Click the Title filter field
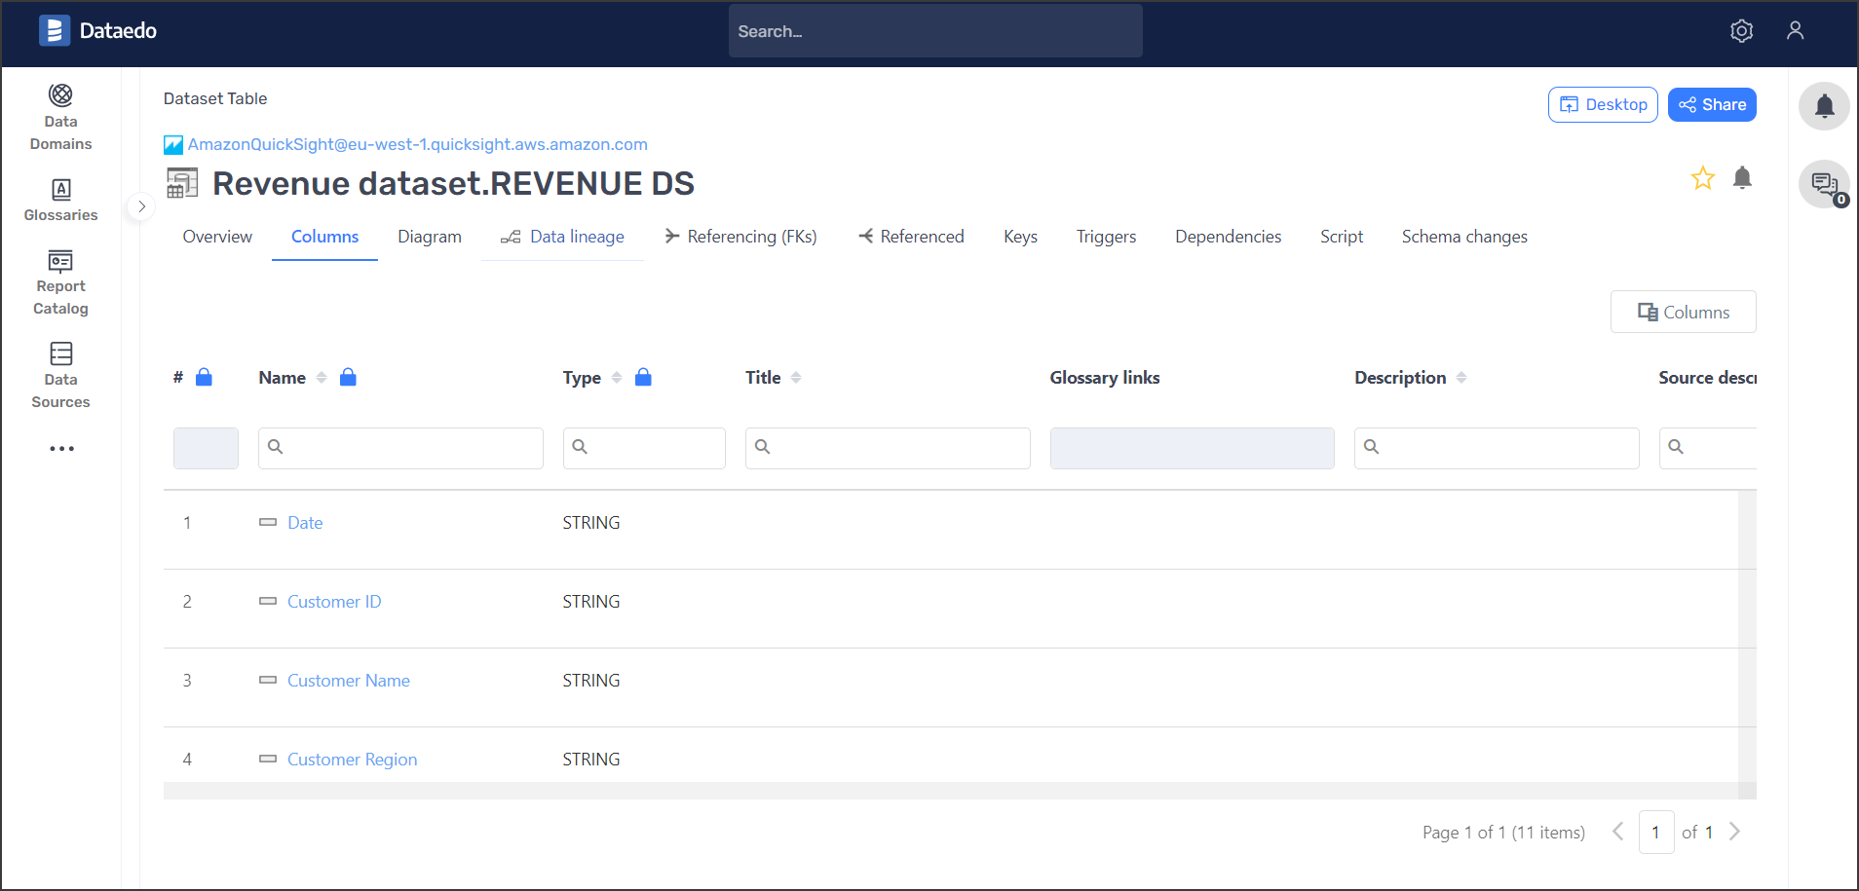This screenshot has height=891, width=1859. pyautogui.click(x=888, y=448)
